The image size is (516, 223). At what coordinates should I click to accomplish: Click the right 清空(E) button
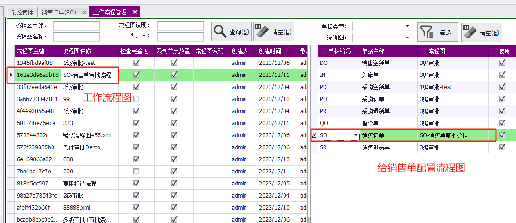tap(482, 32)
